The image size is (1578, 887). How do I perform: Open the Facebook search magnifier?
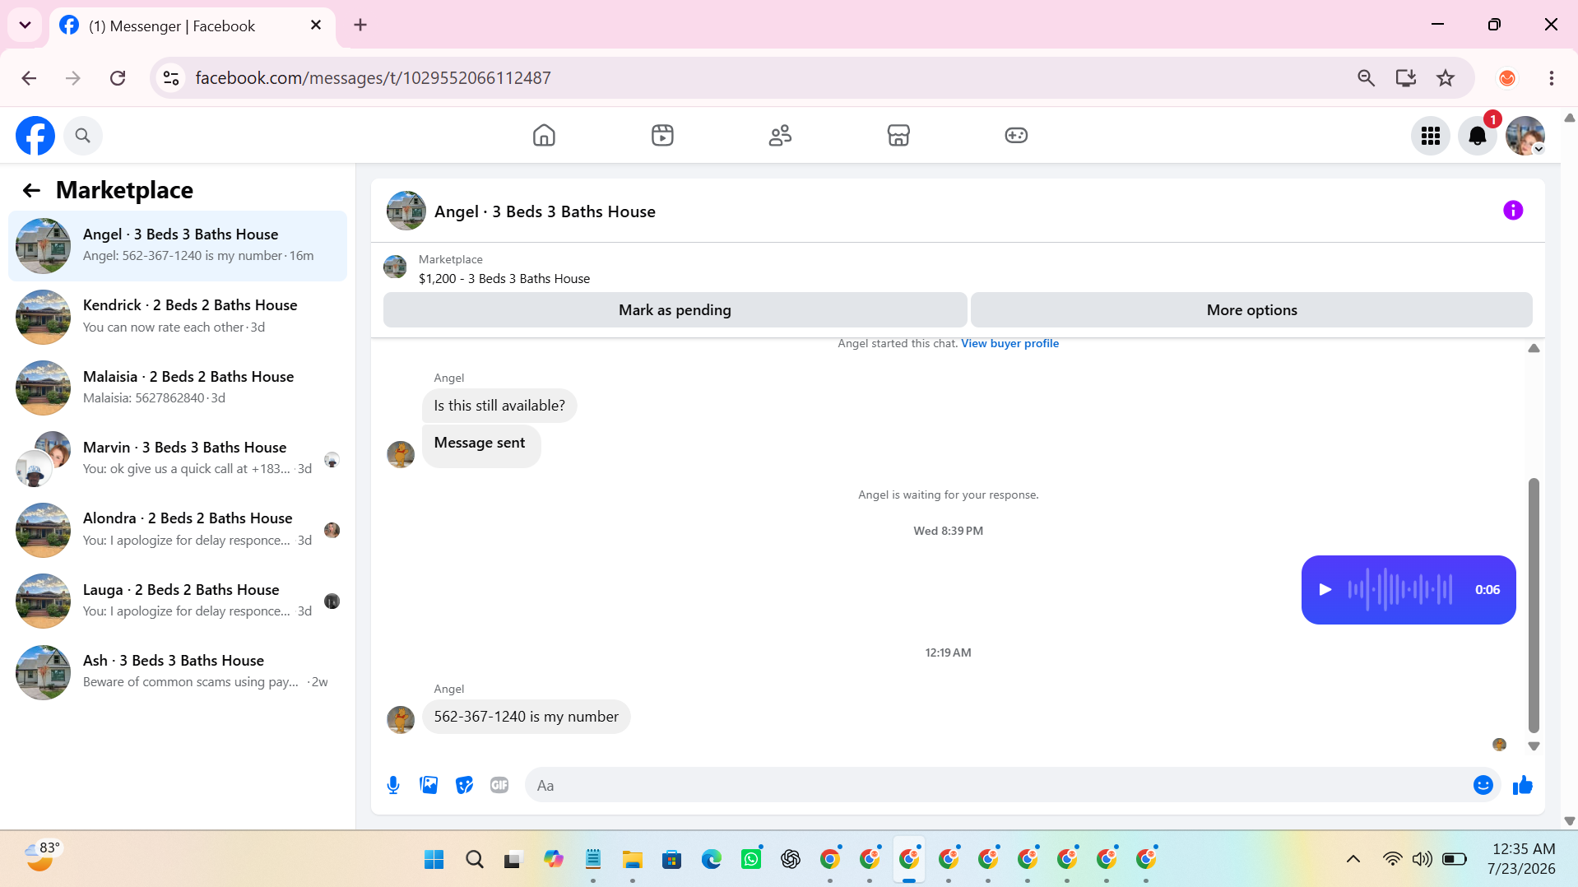(x=82, y=136)
